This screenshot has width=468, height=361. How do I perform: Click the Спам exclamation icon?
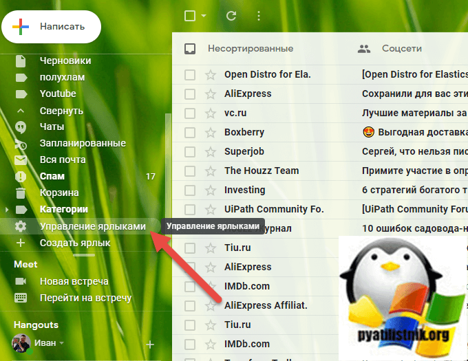click(x=21, y=177)
